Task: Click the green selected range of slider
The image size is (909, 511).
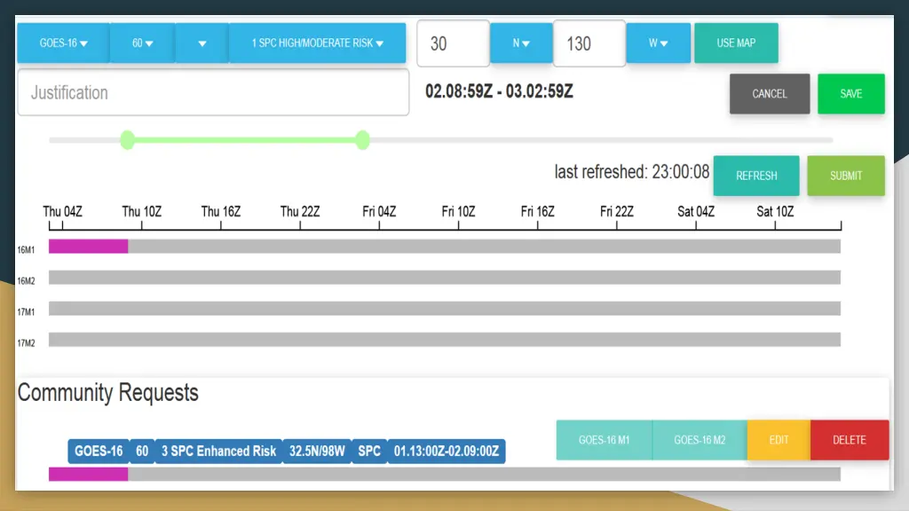Action: click(245, 139)
